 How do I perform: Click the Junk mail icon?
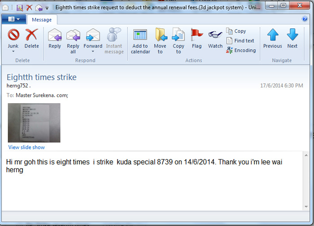[x=13, y=35]
